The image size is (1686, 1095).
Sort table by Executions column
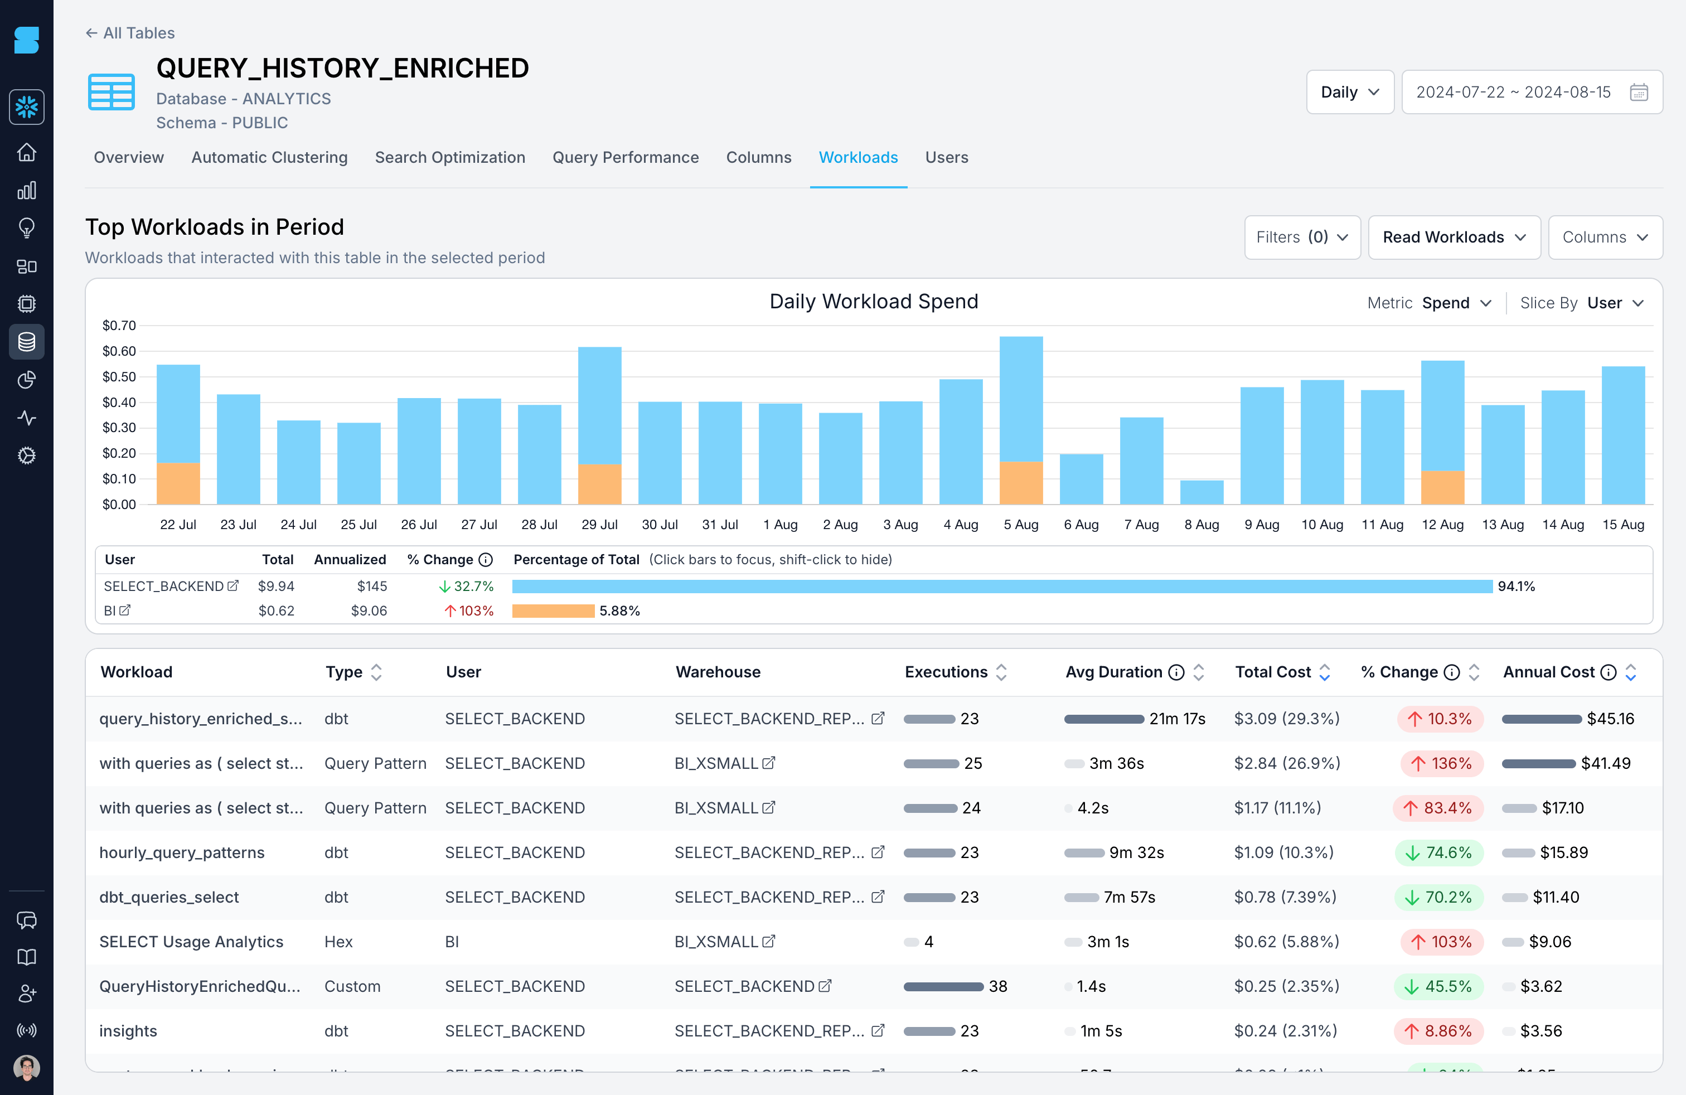[1001, 672]
